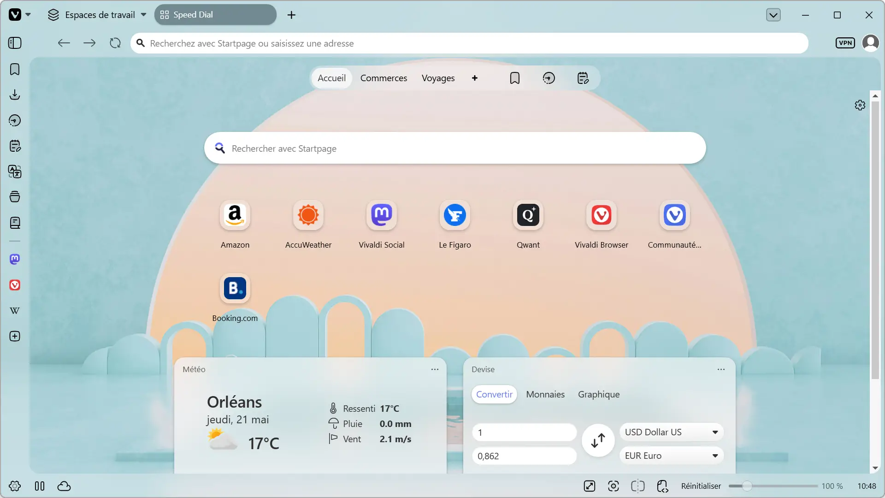Open the Mastodon web panel
The width and height of the screenshot is (885, 498).
[15, 259]
